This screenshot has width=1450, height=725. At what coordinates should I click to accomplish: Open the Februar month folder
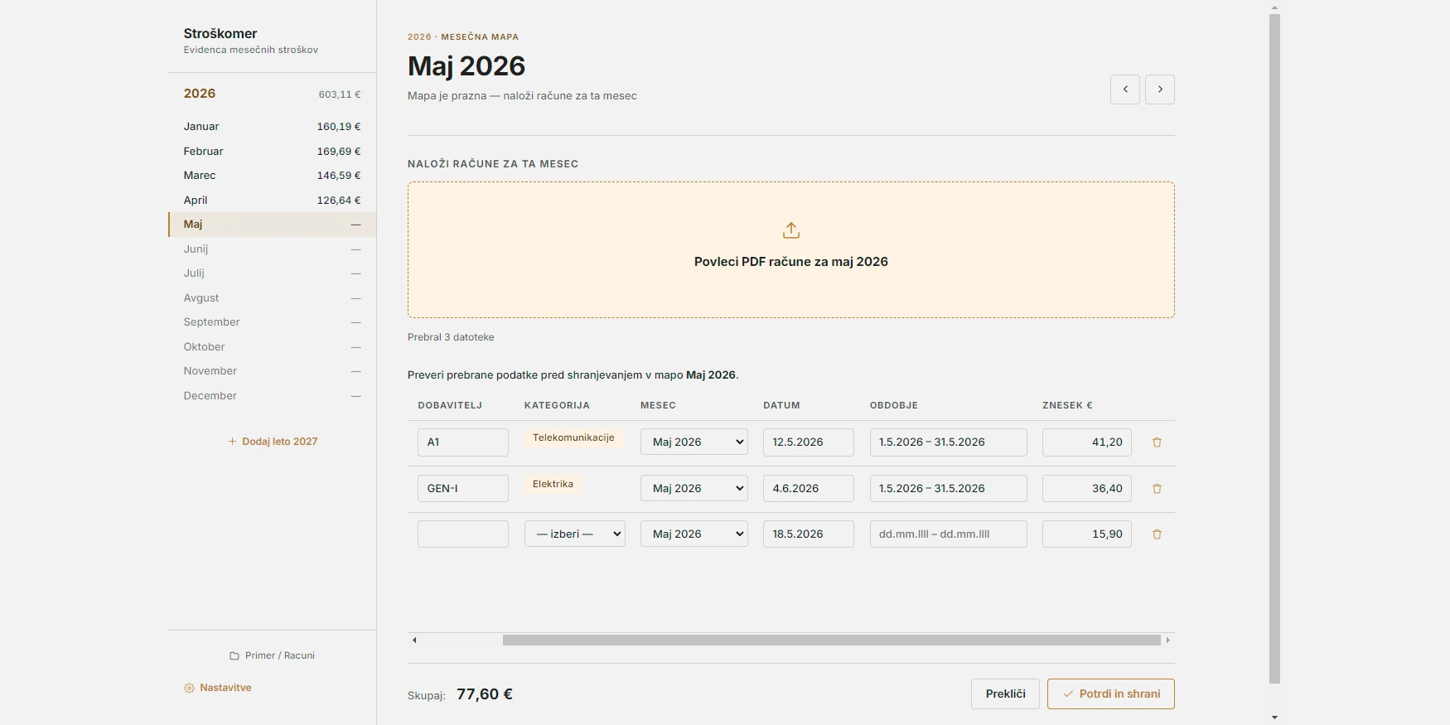coord(273,152)
